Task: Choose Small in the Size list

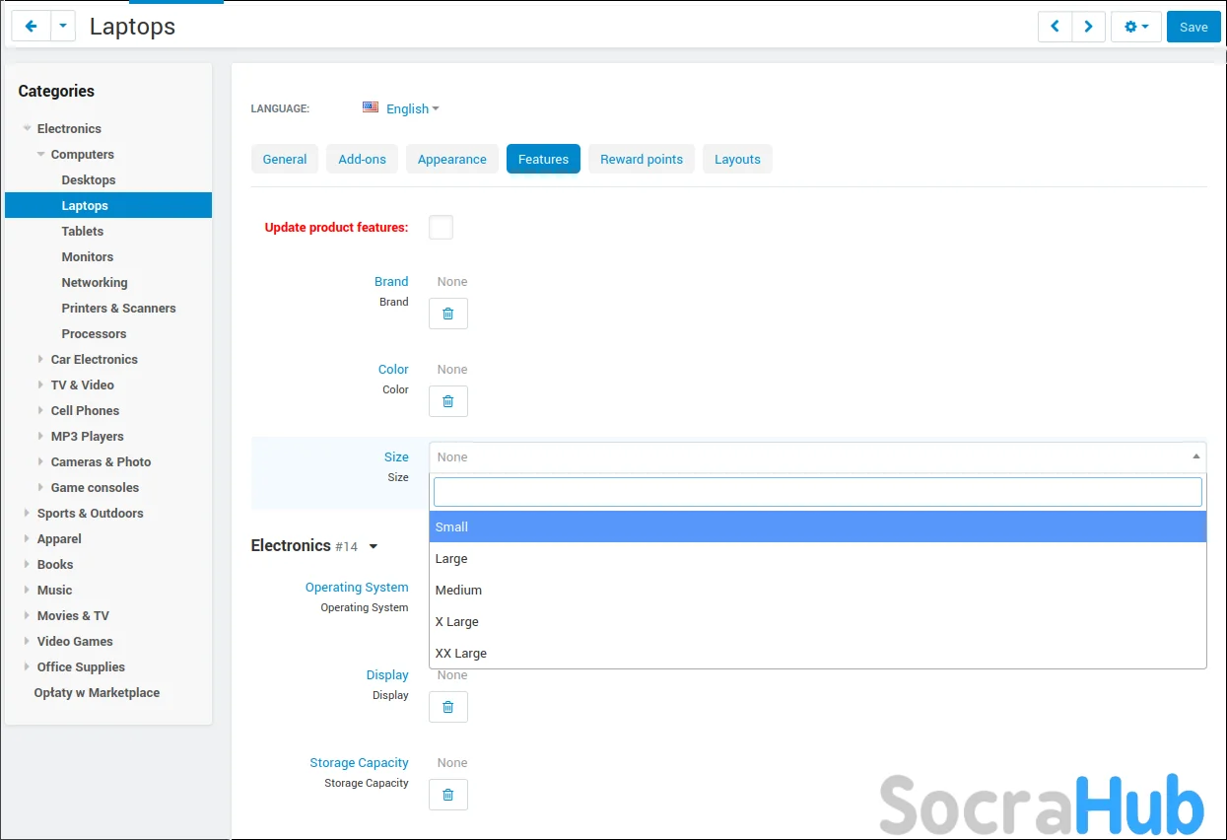Action: (818, 526)
